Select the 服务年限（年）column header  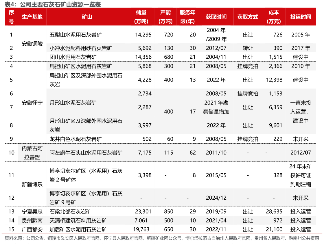click(x=187, y=17)
